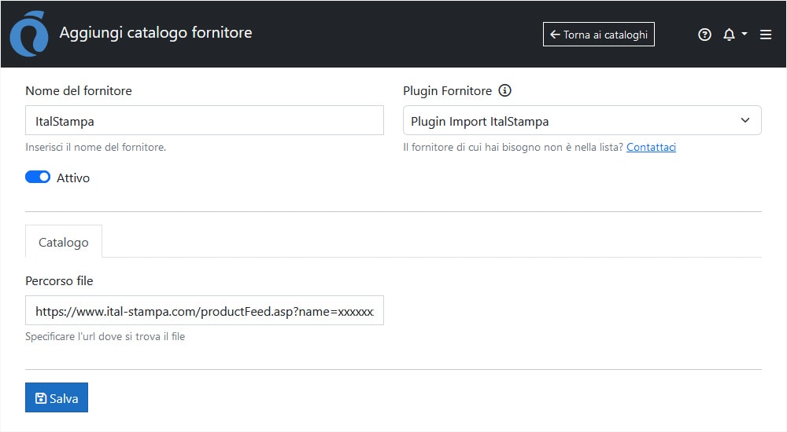Click the info icon next to Plugin Fornitore
This screenshot has height=432, width=787.
(x=505, y=90)
